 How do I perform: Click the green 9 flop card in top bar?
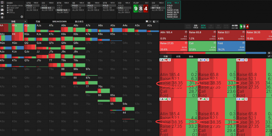click(136, 8)
